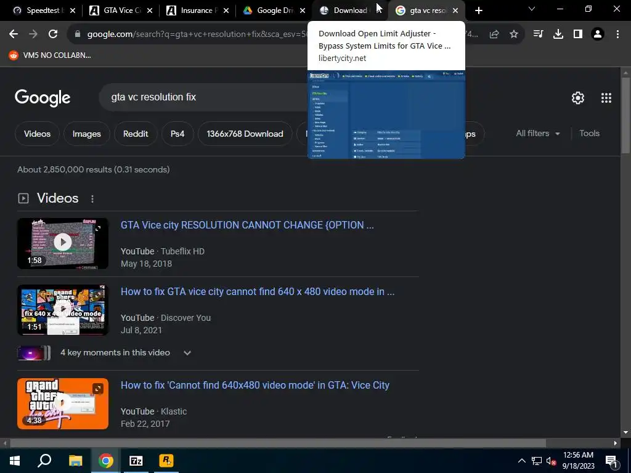Filter results by Reddit chip
Screen dimensions: 631x473
click(x=136, y=134)
